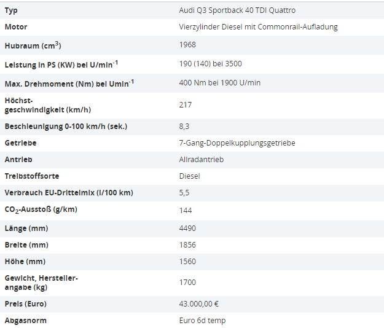This screenshot has width=384, height=328.
Task: Select width value 1856
Action: [x=187, y=245]
